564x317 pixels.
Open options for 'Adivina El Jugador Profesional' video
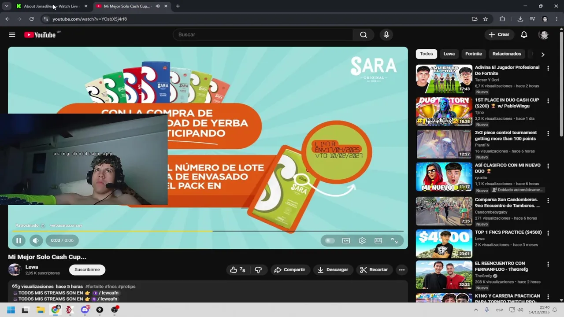(x=548, y=68)
